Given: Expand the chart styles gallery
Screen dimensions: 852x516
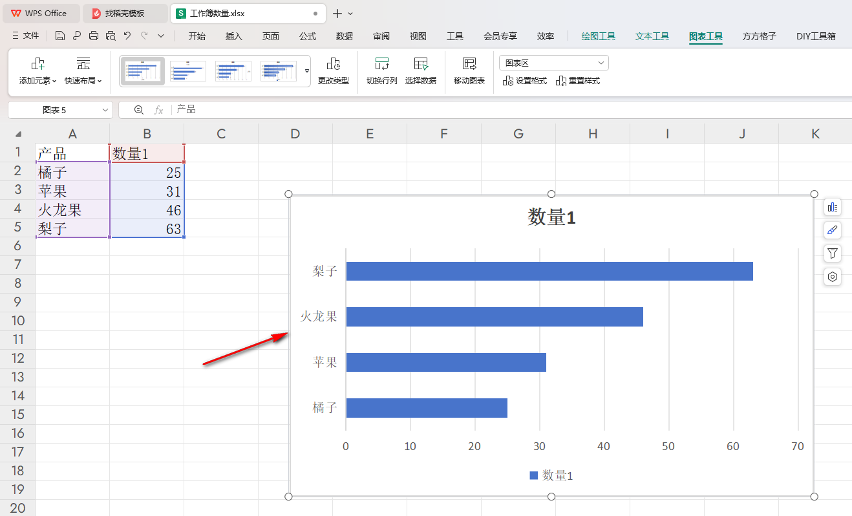Looking at the screenshot, I should tap(307, 70).
